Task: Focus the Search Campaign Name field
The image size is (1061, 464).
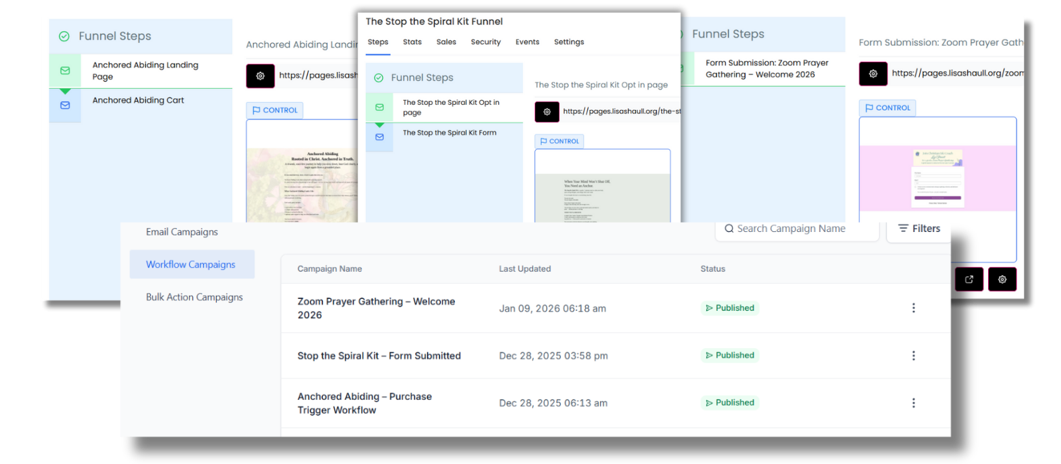Action: tap(797, 229)
